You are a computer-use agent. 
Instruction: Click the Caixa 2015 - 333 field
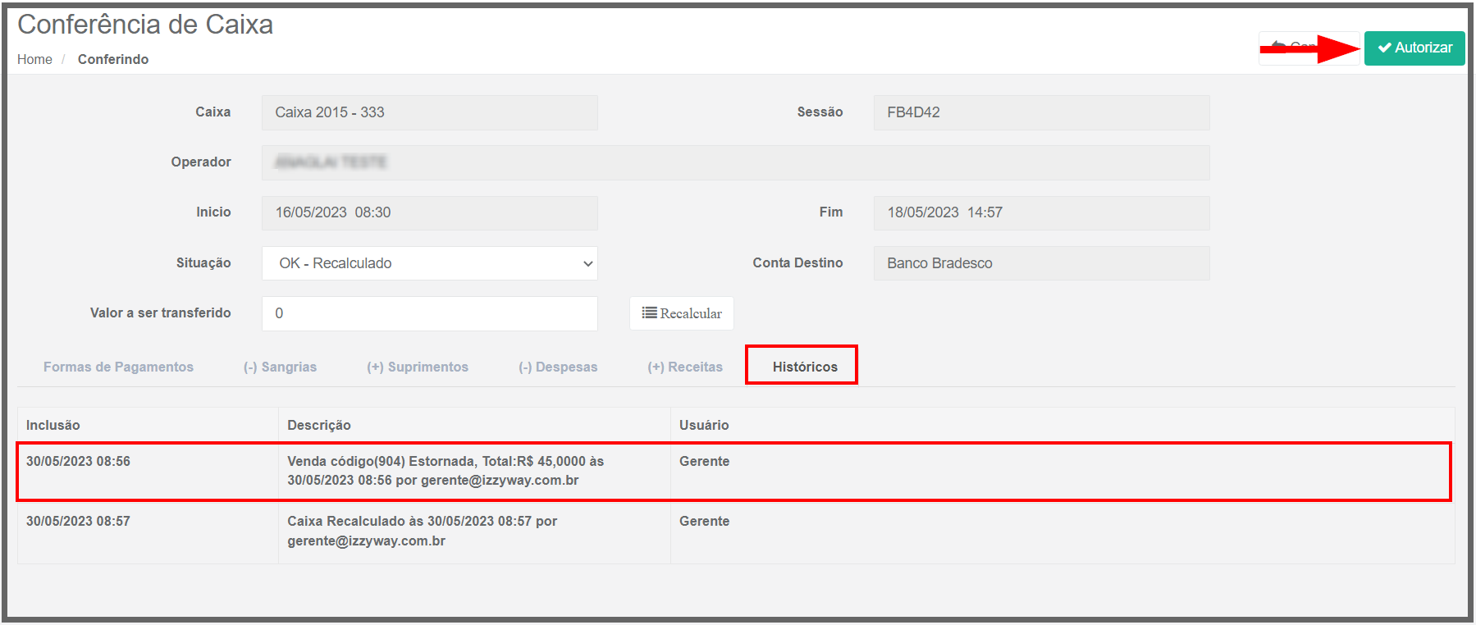pos(429,112)
